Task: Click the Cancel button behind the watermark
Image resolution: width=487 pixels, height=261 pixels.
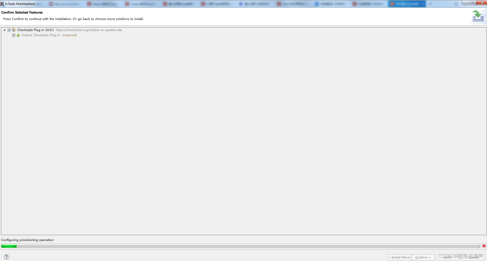Action: tap(473, 257)
